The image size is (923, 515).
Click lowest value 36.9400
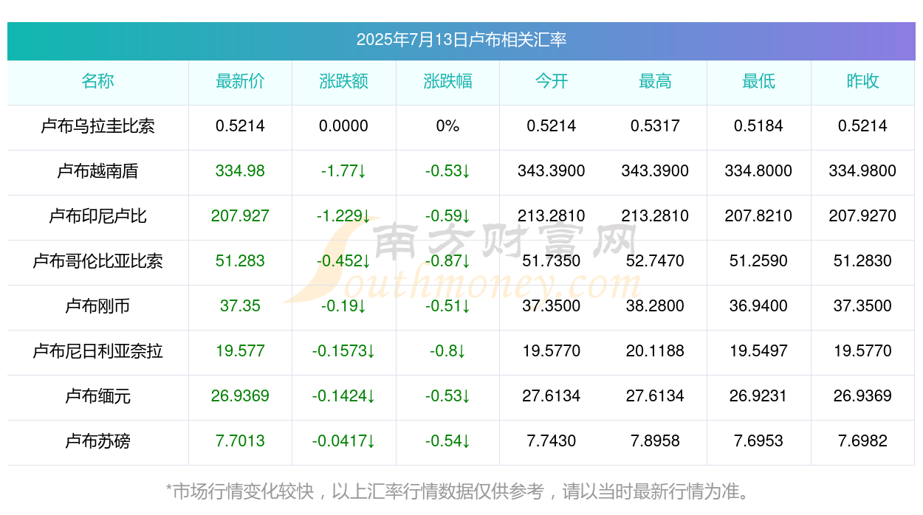[759, 306]
